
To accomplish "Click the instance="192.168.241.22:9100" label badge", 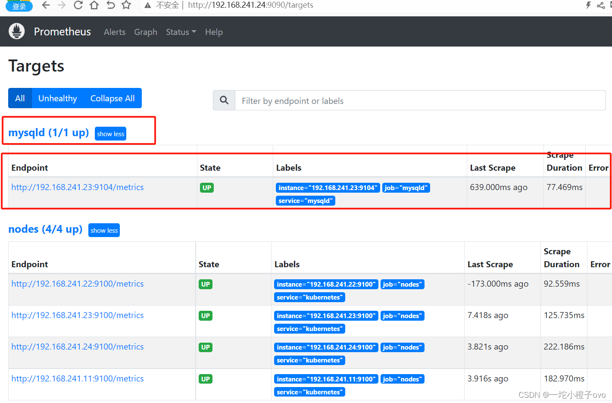I will pyautogui.click(x=326, y=284).
